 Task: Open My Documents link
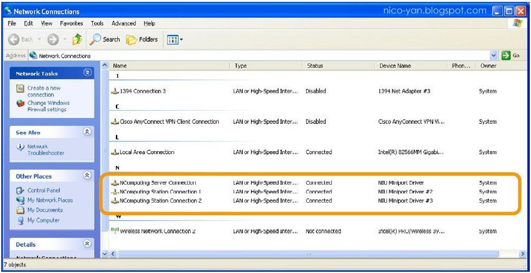45,210
